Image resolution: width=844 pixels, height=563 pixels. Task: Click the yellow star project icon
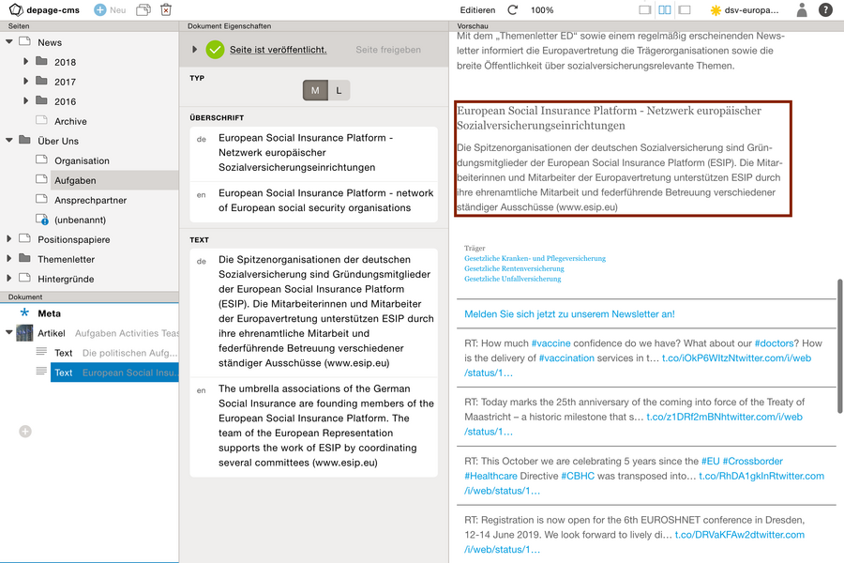[716, 10]
